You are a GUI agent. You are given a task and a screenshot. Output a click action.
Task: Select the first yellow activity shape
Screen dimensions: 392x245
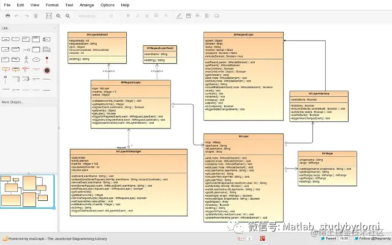pyautogui.click(x=6, y=69)
